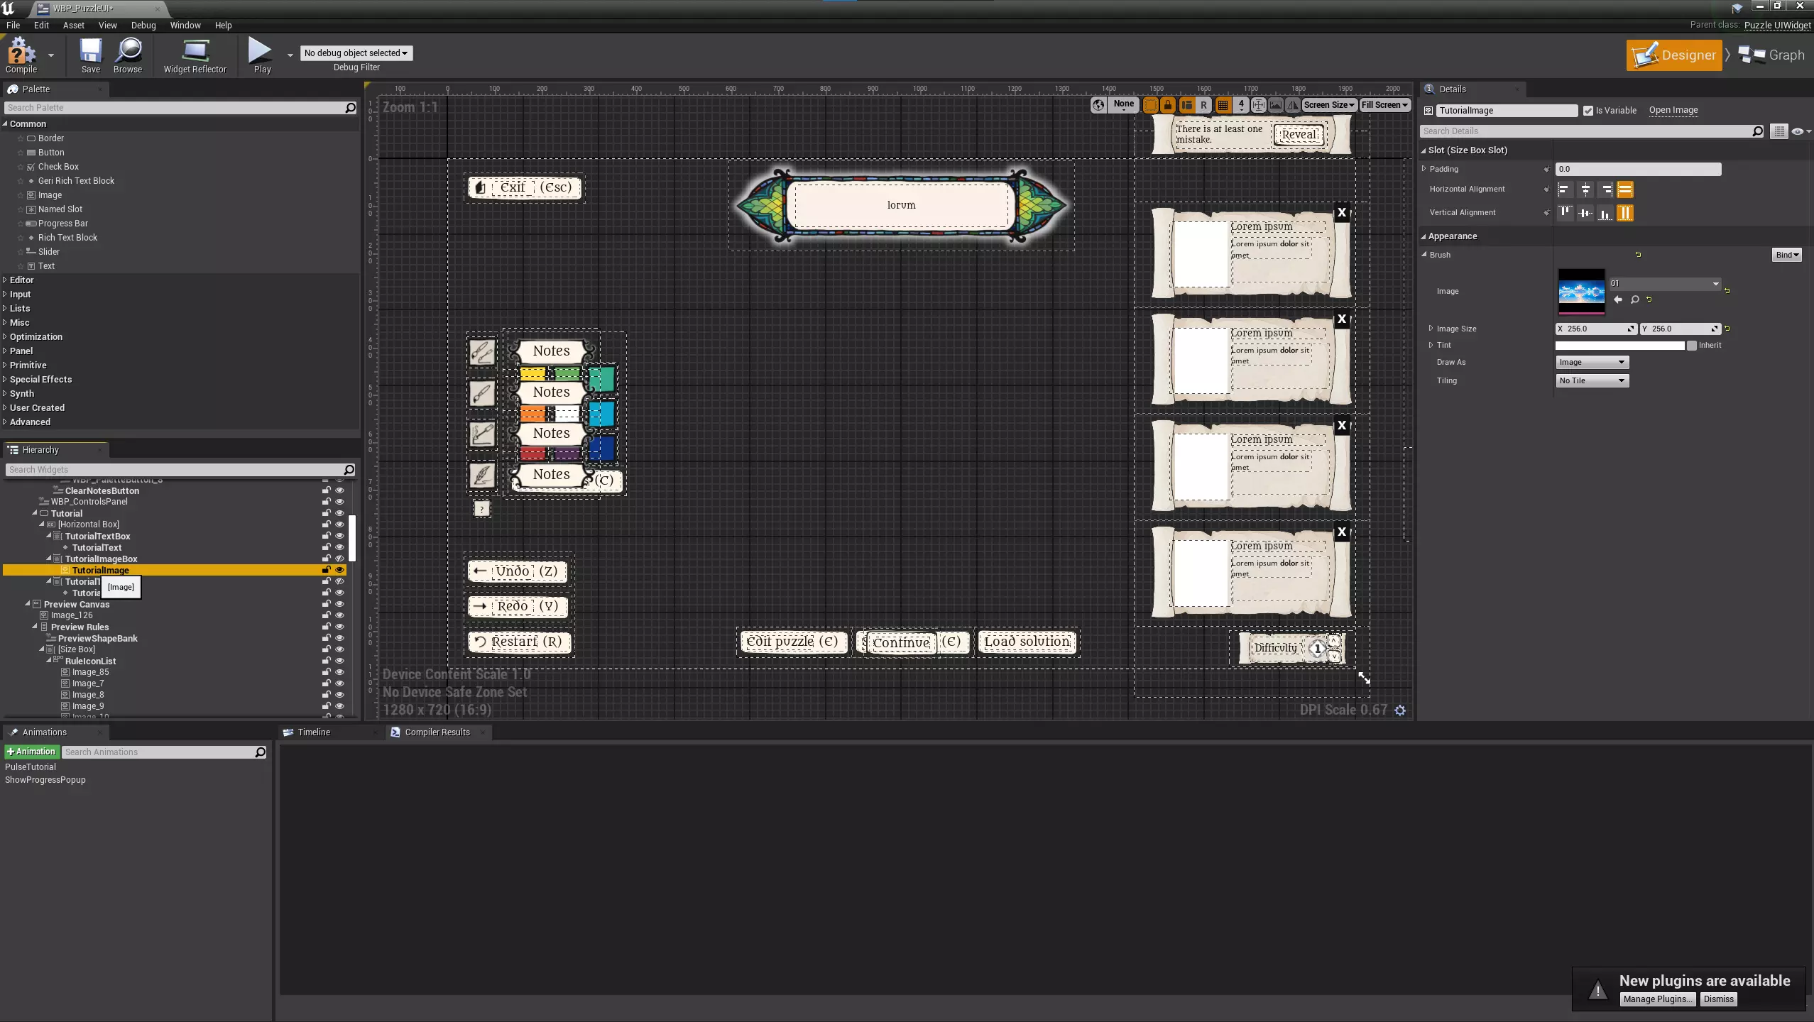The image size is (1814, 1022).
Task: Click the localization globe icon
Action: 1098,105
